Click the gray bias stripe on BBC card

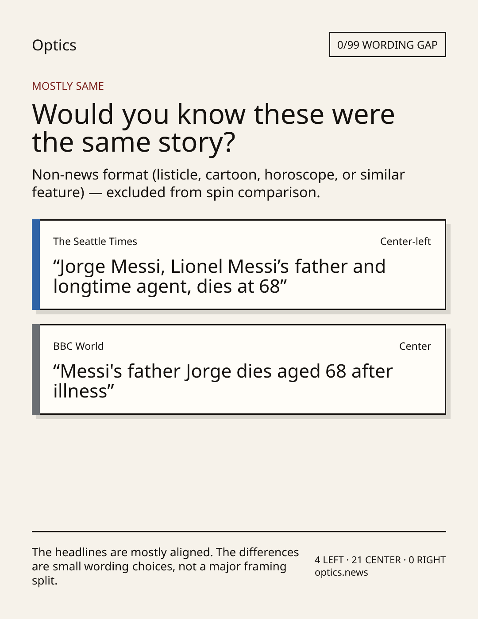click(36, 369)
